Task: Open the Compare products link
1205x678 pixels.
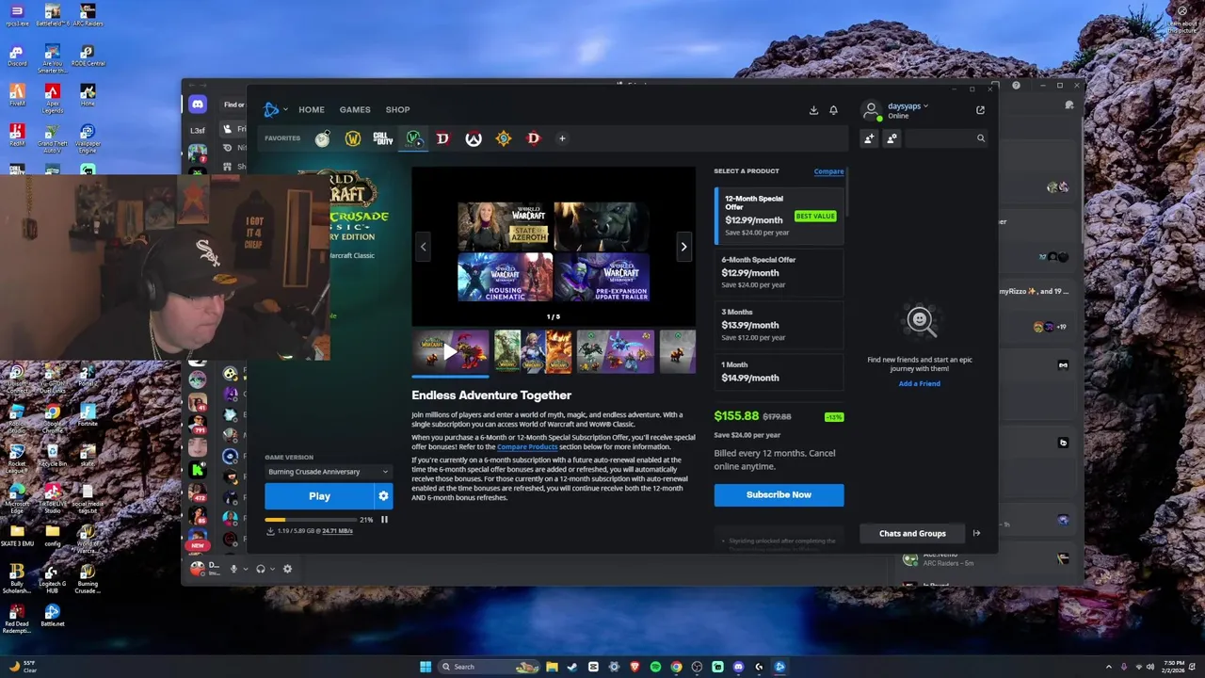Action: [828, 171]
